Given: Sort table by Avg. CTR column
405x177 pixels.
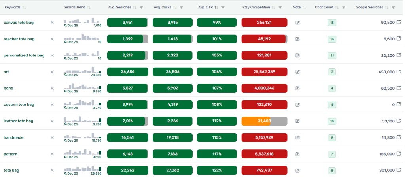Looking at the screenshot, I should [216, 8].
